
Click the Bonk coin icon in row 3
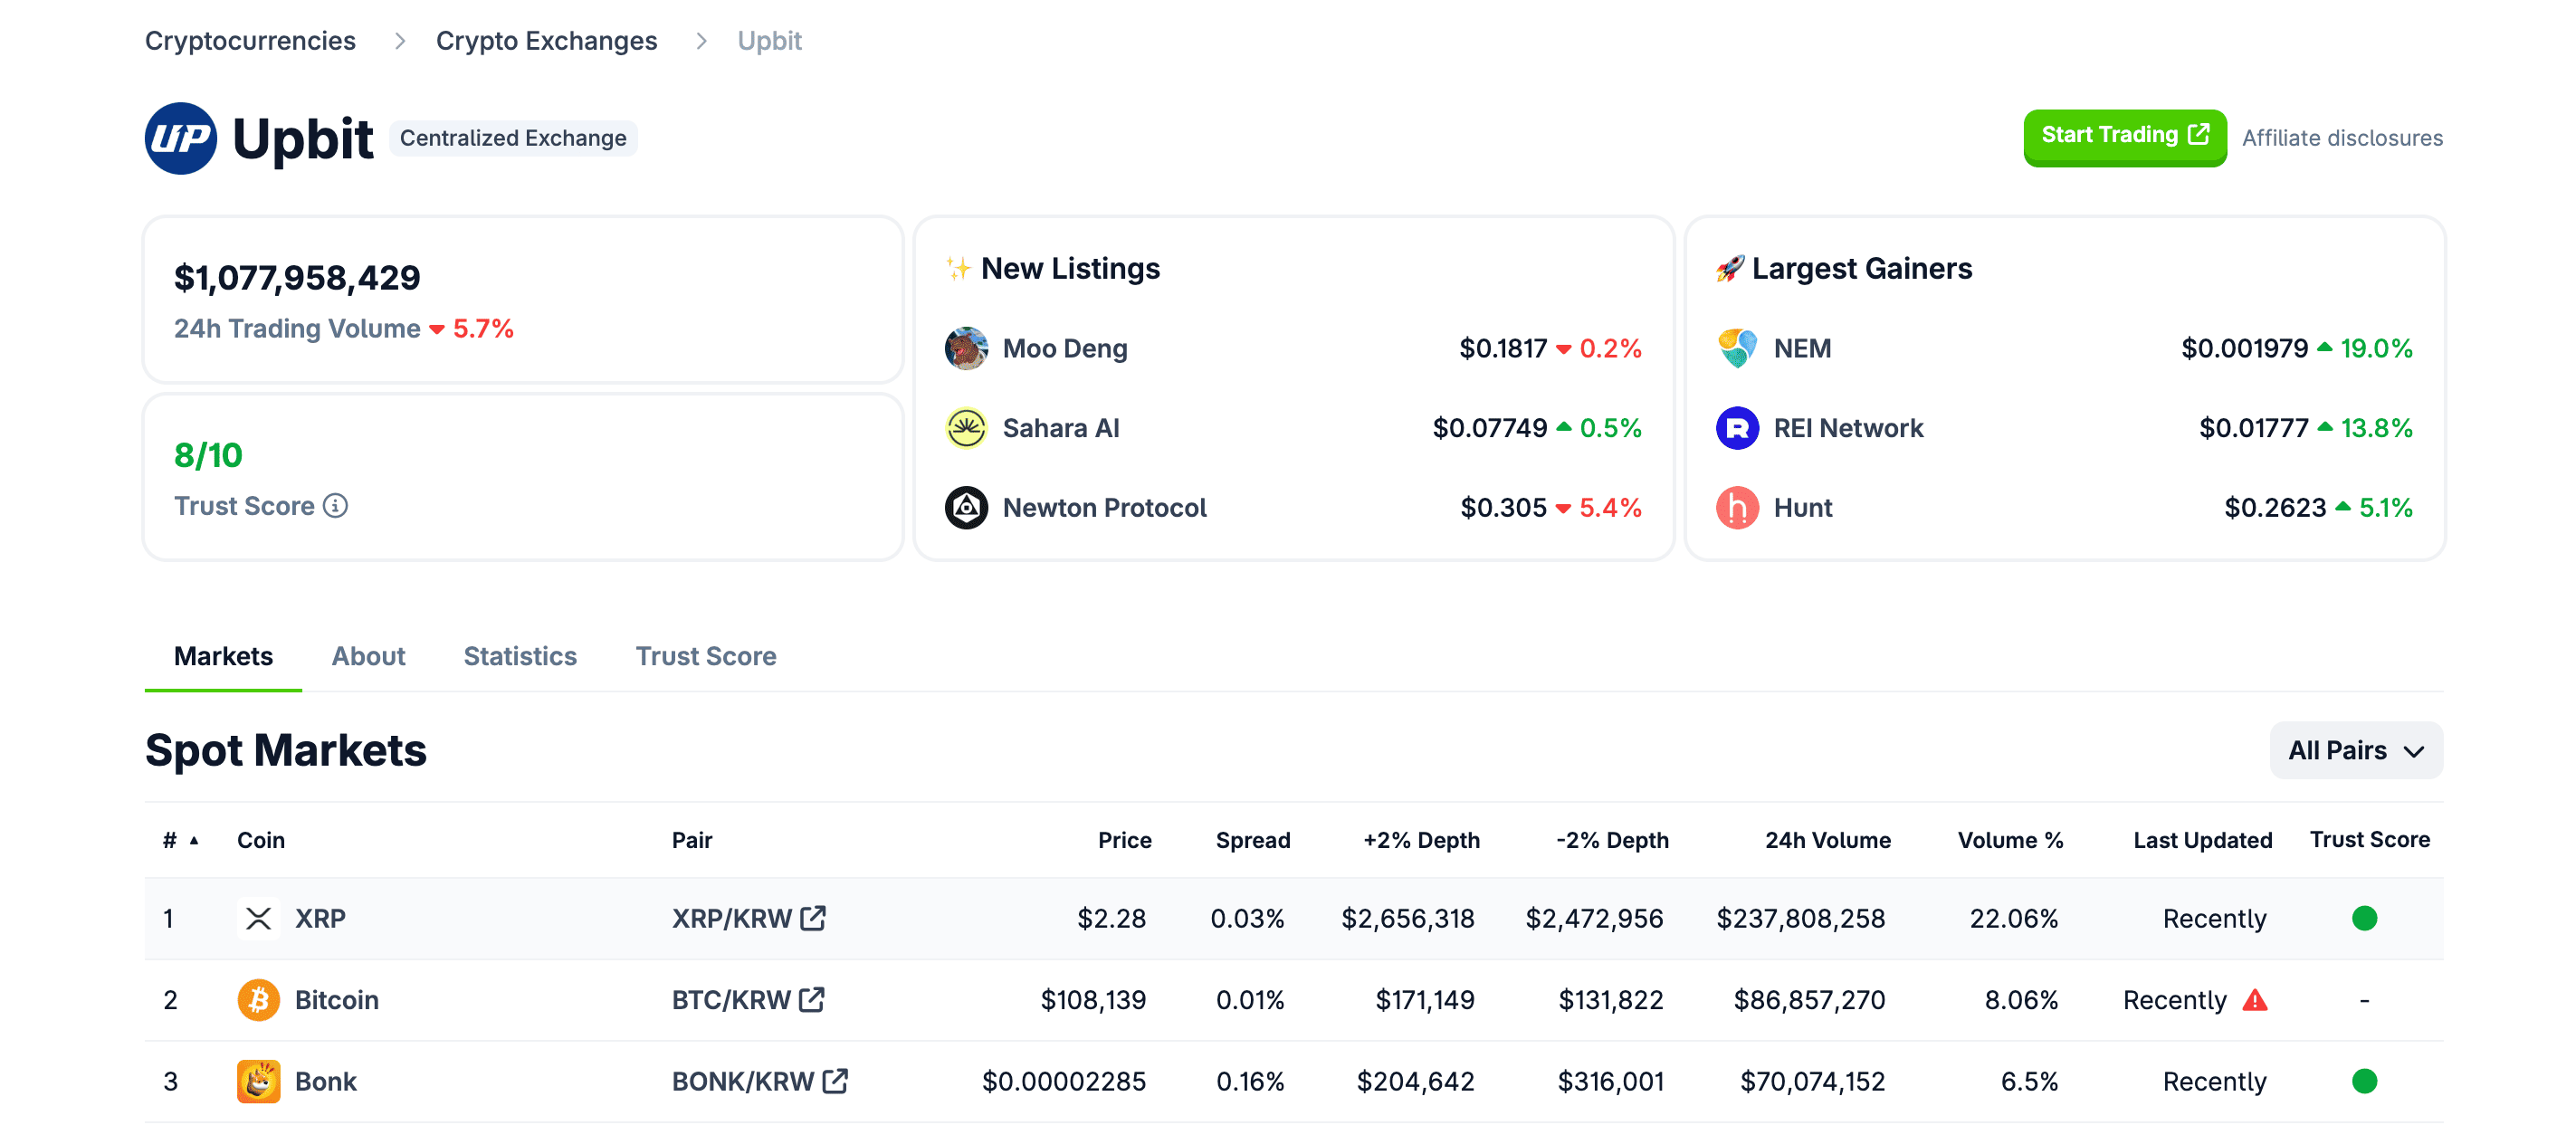[x=258, y=1081]
